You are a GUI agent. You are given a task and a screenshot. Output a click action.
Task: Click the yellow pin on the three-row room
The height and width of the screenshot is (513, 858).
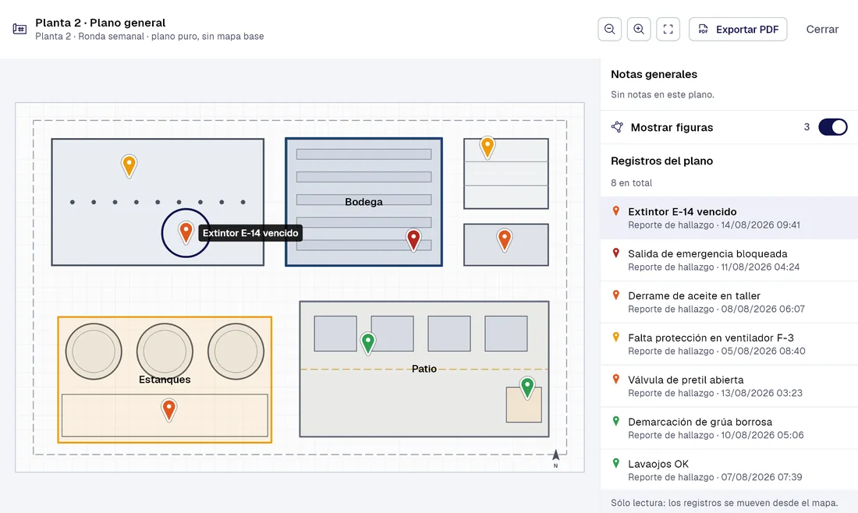pos(487,147)
